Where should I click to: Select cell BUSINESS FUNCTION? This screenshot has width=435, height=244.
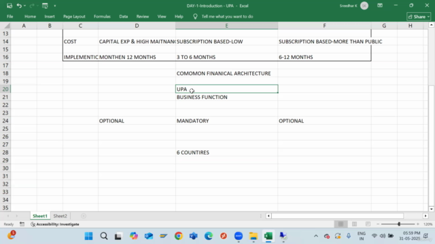click(x=226, y=97)
